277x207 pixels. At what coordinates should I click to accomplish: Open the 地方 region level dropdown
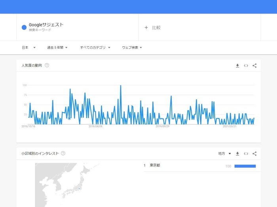(224, 154)
